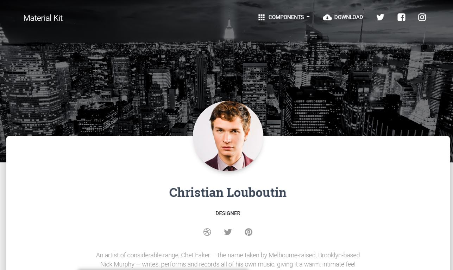Click the cloud download icon in navbar

tap(327, 18)
